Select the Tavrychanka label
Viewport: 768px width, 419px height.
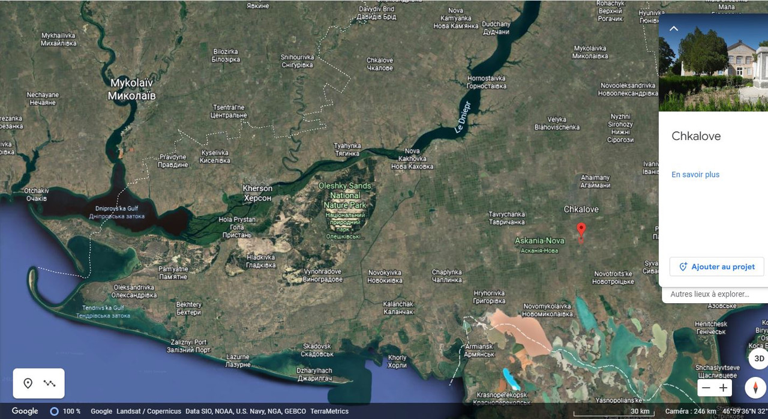point(507,218)
